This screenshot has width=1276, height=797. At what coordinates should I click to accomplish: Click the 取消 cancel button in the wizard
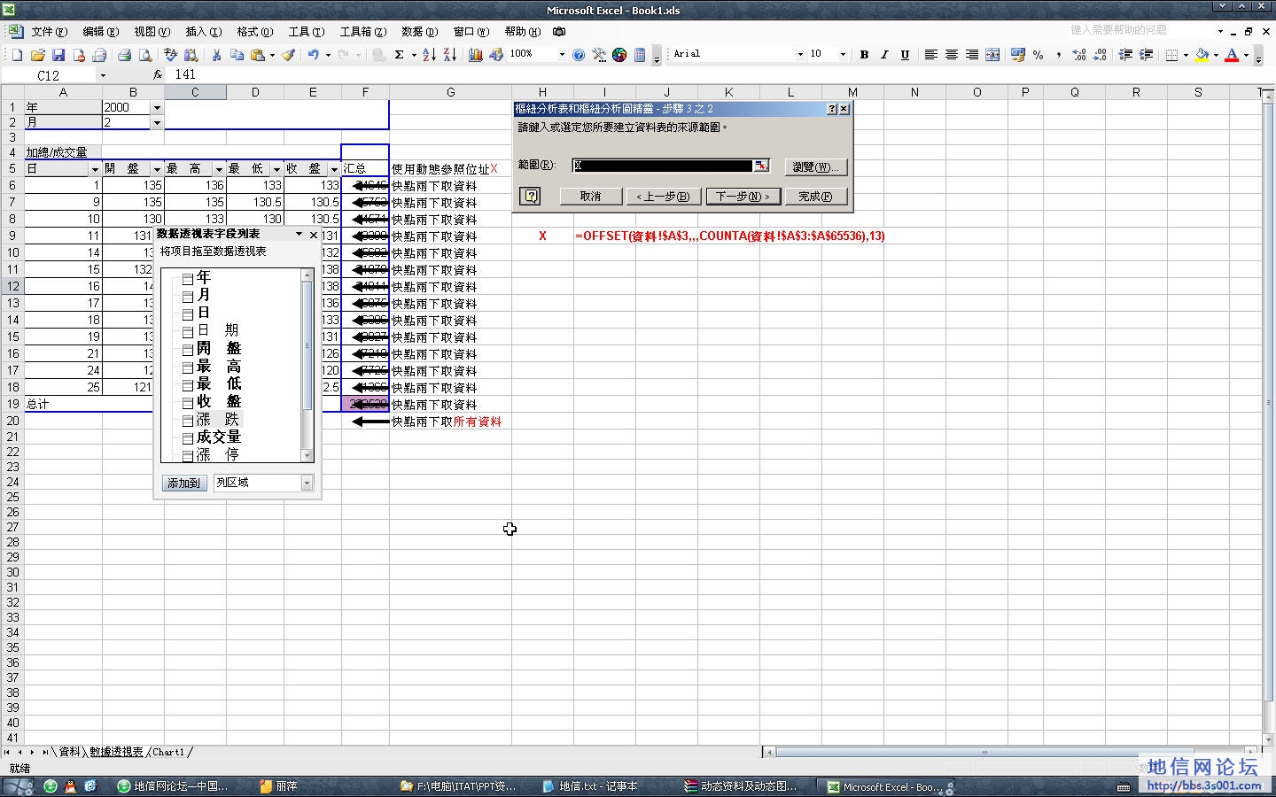(590, 196)
